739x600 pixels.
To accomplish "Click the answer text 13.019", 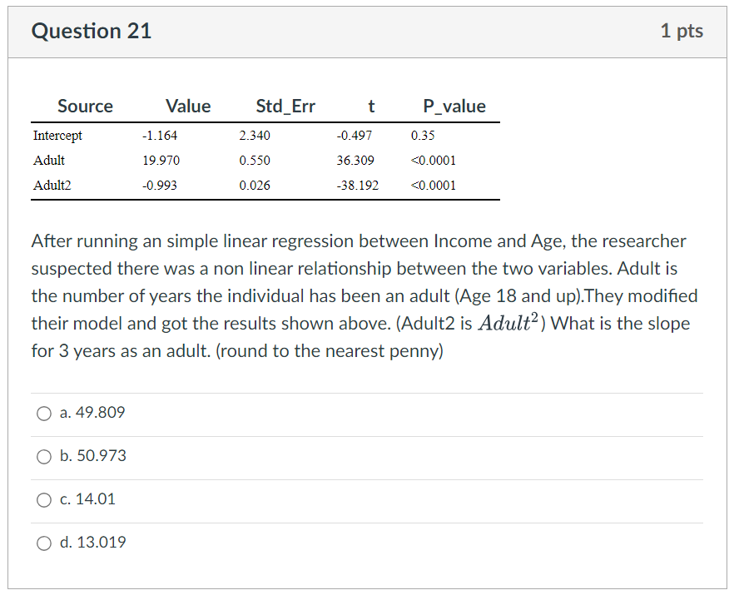I will pos(93,543).
